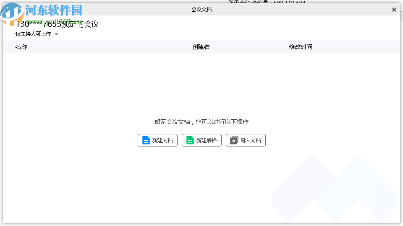This screenshot has height=226, width=403.
Task: Click the 新建文档 button
Action: [x=157, y=140]
